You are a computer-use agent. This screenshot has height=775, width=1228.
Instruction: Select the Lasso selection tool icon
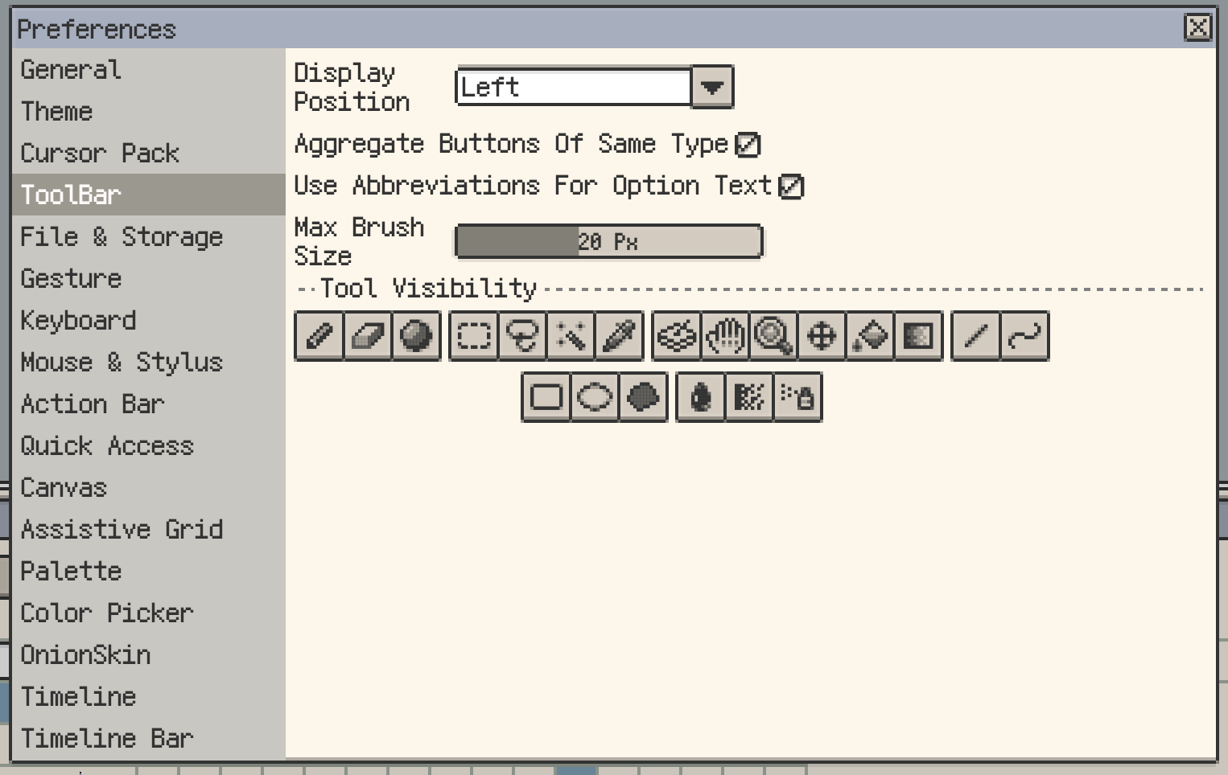coord(522,336)
